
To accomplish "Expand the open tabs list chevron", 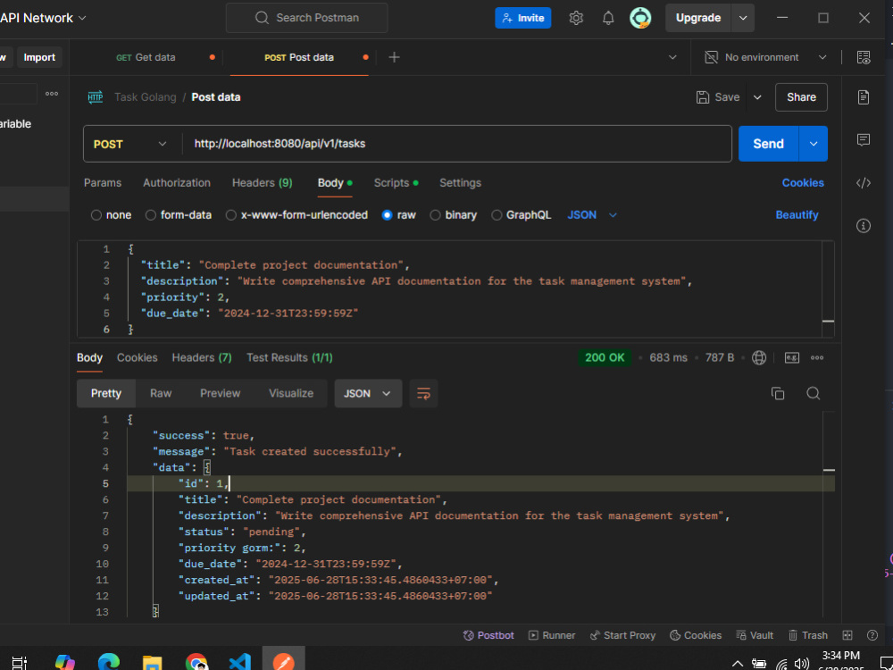I will (672, 57).
